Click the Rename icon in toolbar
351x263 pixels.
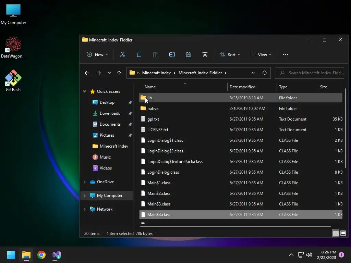pos(172,54)
